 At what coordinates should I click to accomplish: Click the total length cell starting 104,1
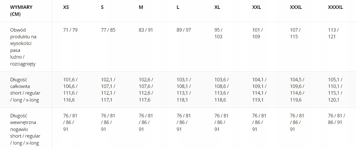[x=259, y=90]
